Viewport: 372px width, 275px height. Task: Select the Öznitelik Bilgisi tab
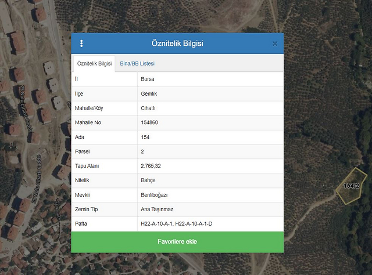94,63
